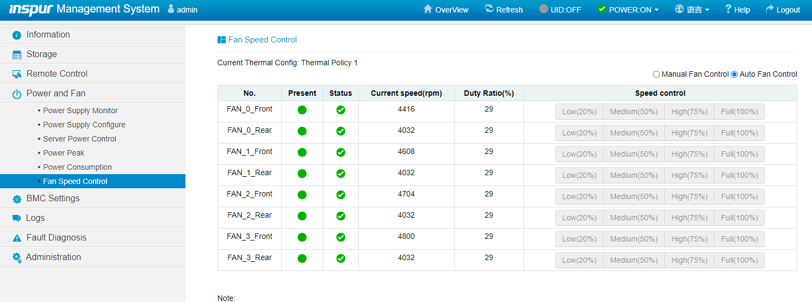Screen dimensions: 812x302
Task: Select Manual Fan Control radio button
Action: coord(656,75)
